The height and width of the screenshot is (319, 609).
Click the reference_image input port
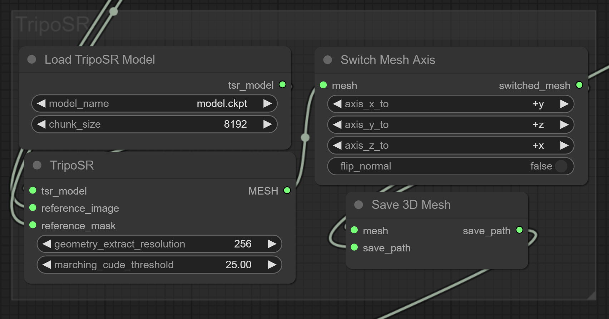pyautogui.click(x=33, y=208)
